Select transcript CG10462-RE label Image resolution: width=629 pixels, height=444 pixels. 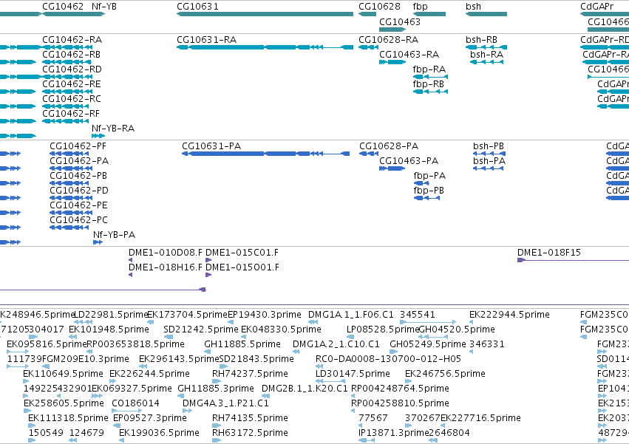72,84
